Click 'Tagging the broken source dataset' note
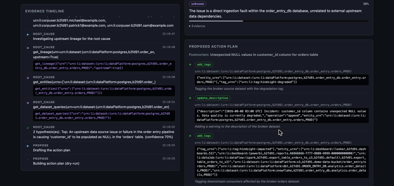 [x=239, y=89]
